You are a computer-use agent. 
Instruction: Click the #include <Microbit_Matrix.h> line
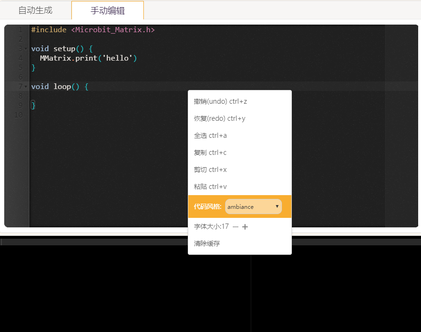tap(93, 29)
